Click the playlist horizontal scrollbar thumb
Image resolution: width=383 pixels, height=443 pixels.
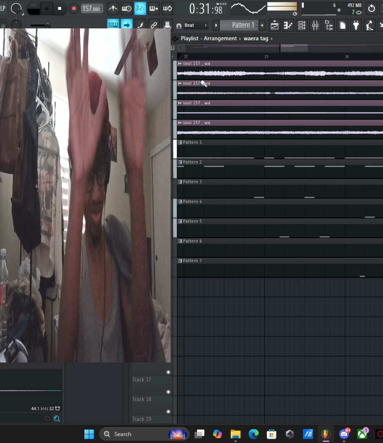[294, 48]
